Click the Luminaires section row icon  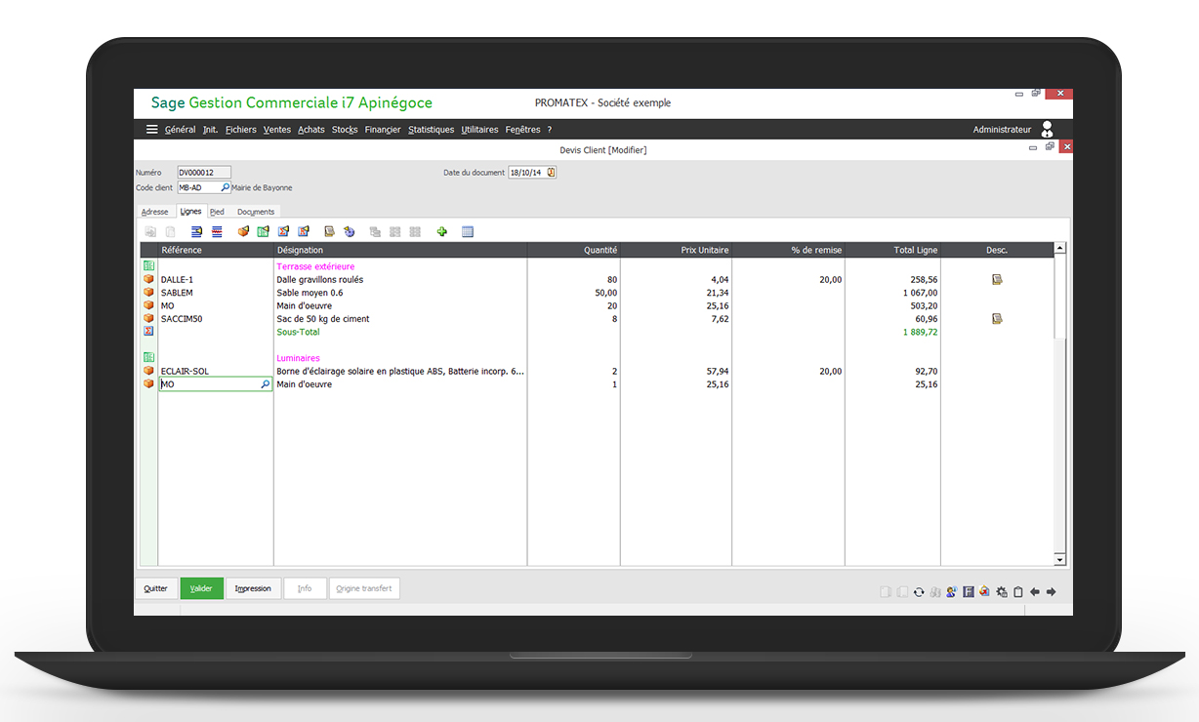(149, 358)
